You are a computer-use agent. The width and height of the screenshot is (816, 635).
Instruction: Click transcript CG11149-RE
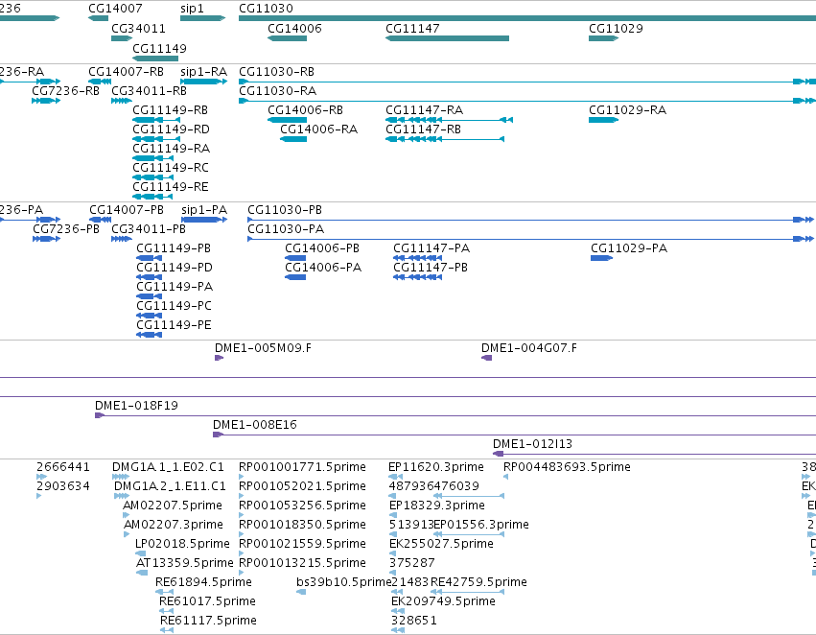pos(170,186)
